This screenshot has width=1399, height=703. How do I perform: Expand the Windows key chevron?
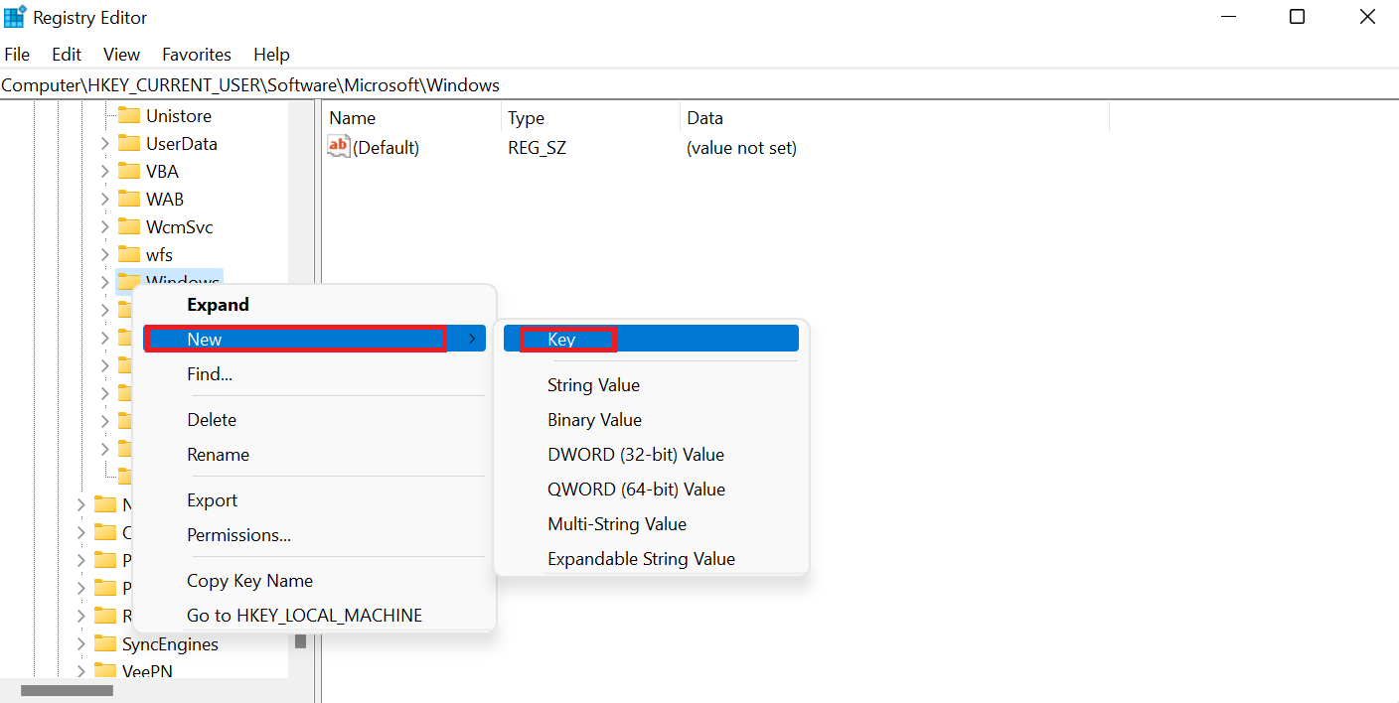(105, 282)
